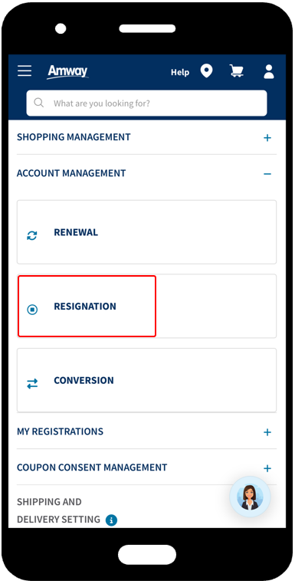Open the shopping cart icon
The height and width of the screenshot is (584, 295).
coord(236,71)
